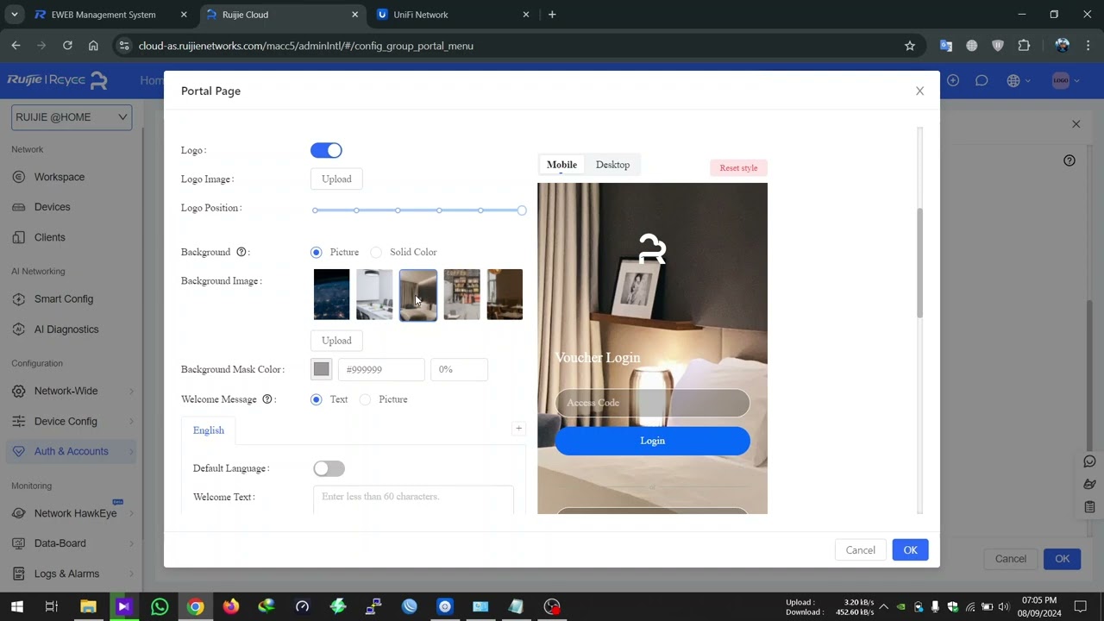
Task: Click the chat bubble icon in header
Action: coord(982,80)
